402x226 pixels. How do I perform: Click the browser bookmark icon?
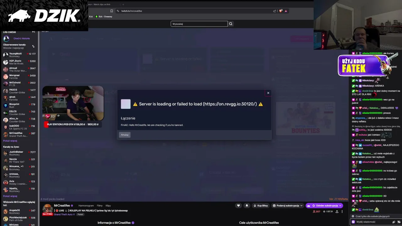coord(111,11)
